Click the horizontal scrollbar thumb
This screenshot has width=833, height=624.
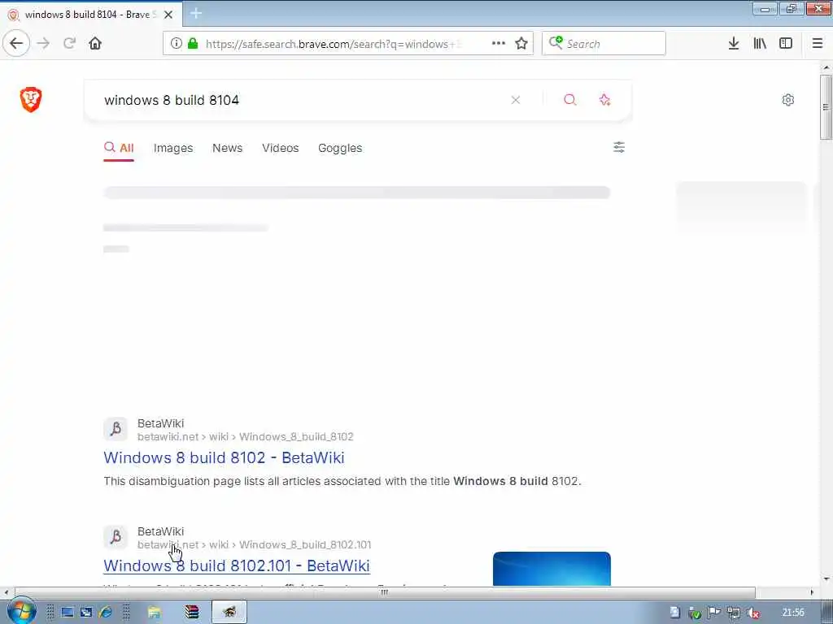click(x=385, y=592)
